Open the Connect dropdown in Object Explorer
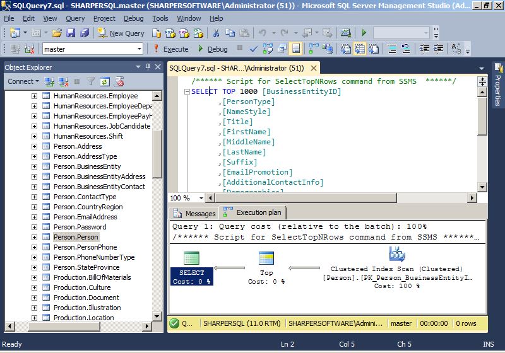 click(x=23, y=82)
